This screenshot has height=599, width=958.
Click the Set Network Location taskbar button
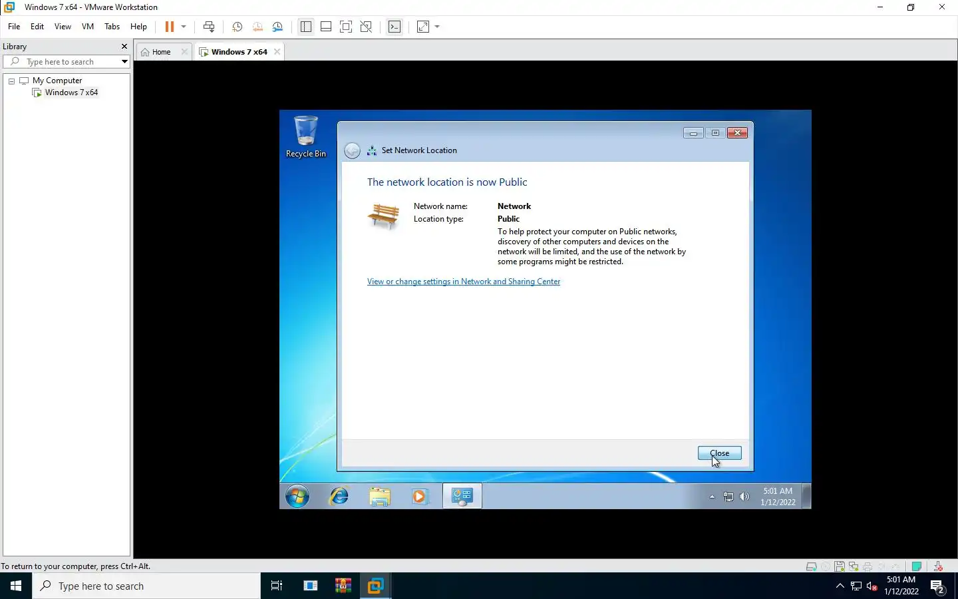coord(462,496)
